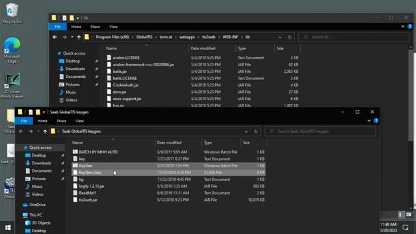Open Microsoft Edge desktop shortcut

coord(12,51)
